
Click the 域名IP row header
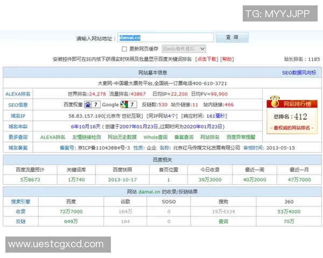[x=18, y=116]
